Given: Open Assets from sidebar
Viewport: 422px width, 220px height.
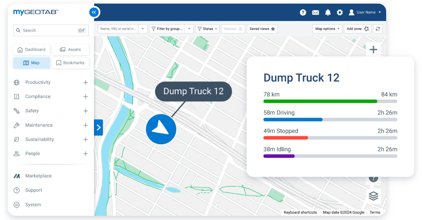Looking at the screenshot, I should (x=71, y=49).
